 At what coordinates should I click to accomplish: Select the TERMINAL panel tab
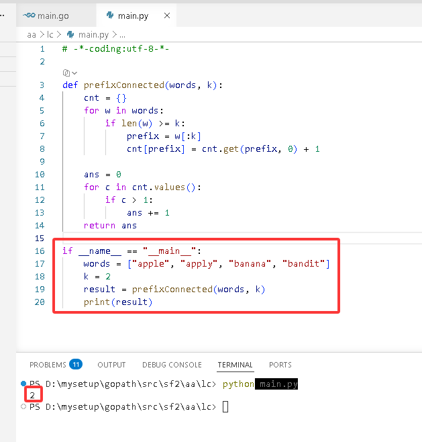[235, 365]
